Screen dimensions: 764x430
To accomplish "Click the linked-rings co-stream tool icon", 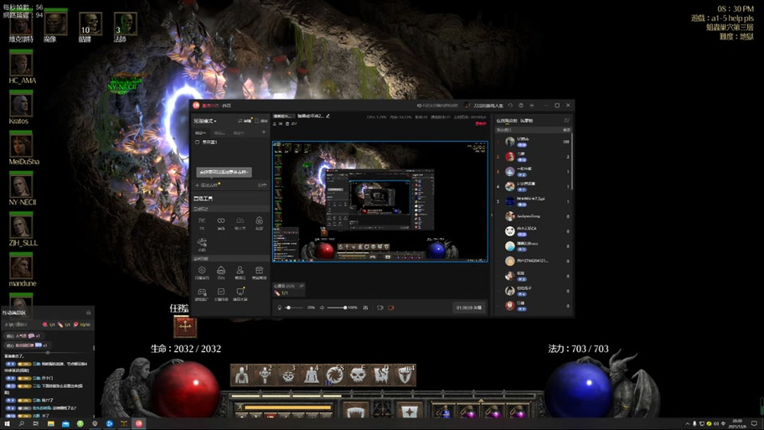I will 220,223.
